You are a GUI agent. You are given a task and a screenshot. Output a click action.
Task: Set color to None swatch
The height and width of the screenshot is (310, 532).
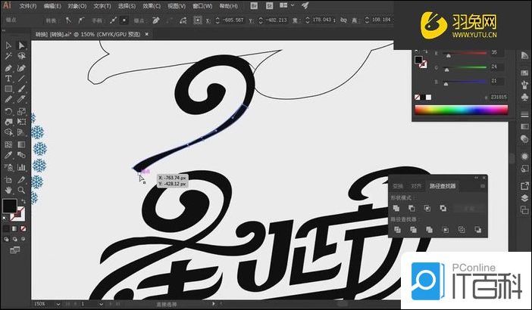pos(417,98)
